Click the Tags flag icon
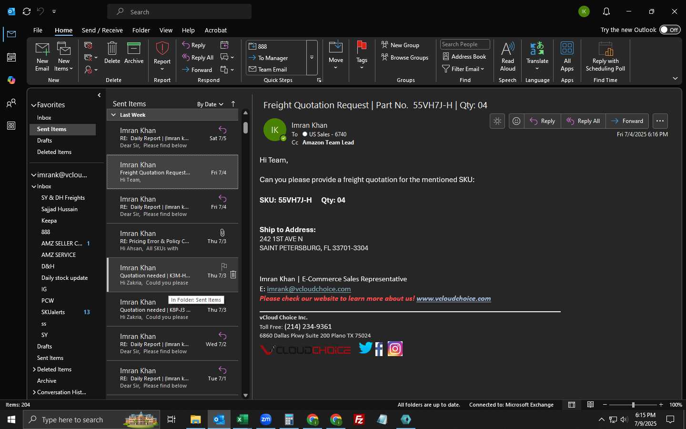The height and width of the screenshot is (429, 686). point(362,48)
